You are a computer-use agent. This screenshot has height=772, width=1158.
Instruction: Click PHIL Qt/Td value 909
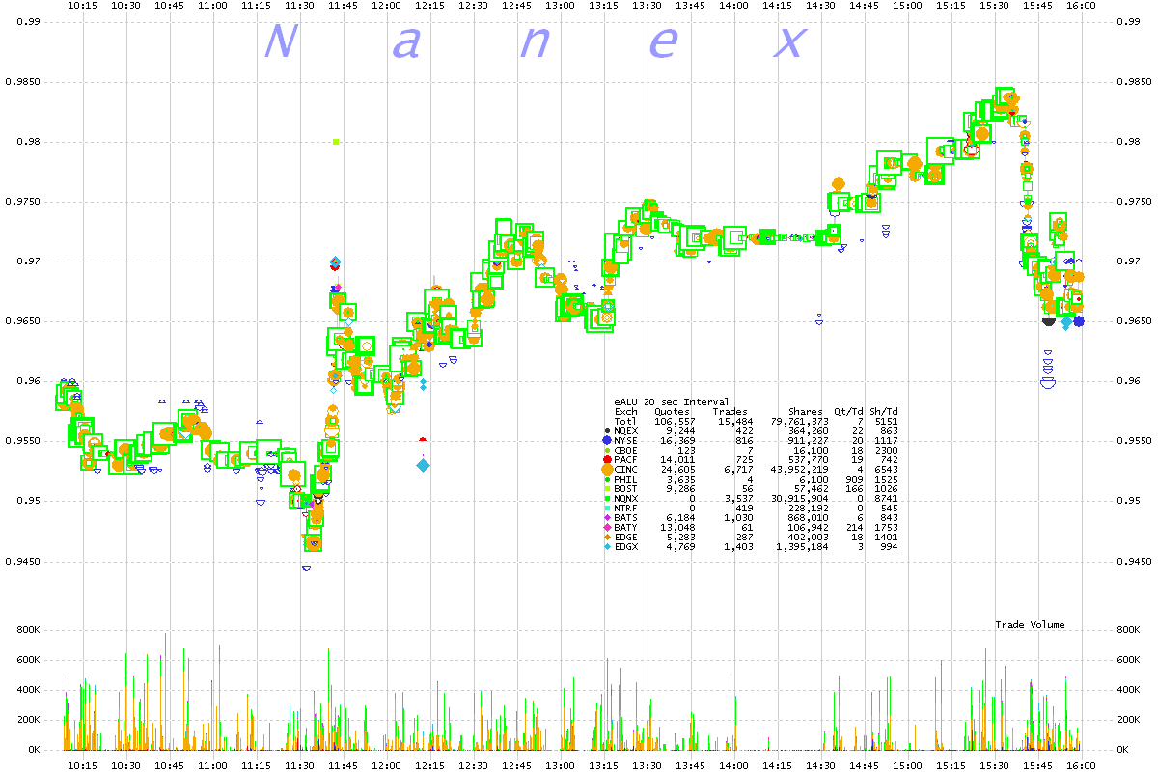tap(854, 479)
